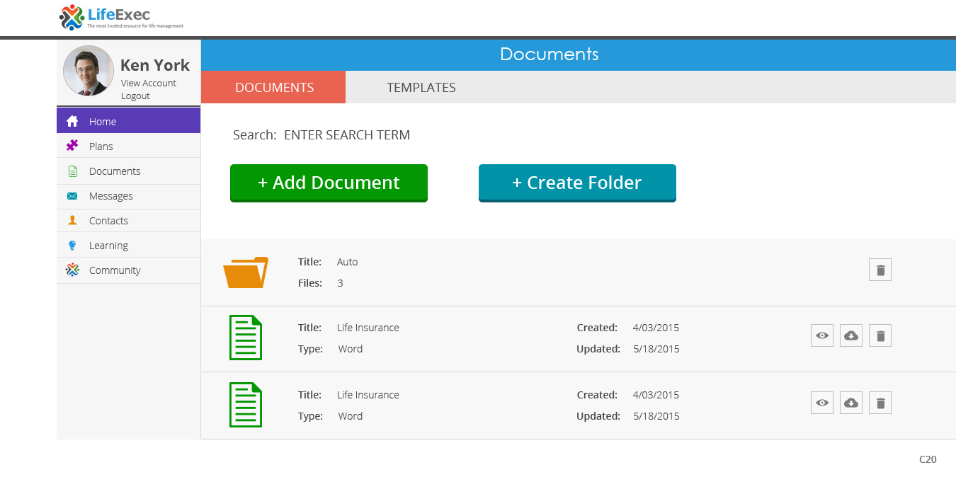Click the Auto folder icon

click(x=246, y=272)
